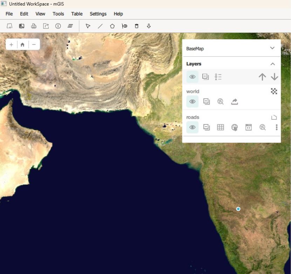The width and height of the screenshot is (291, 274).
Task: Zoom in the map with plus button
Action: (11, 44)
